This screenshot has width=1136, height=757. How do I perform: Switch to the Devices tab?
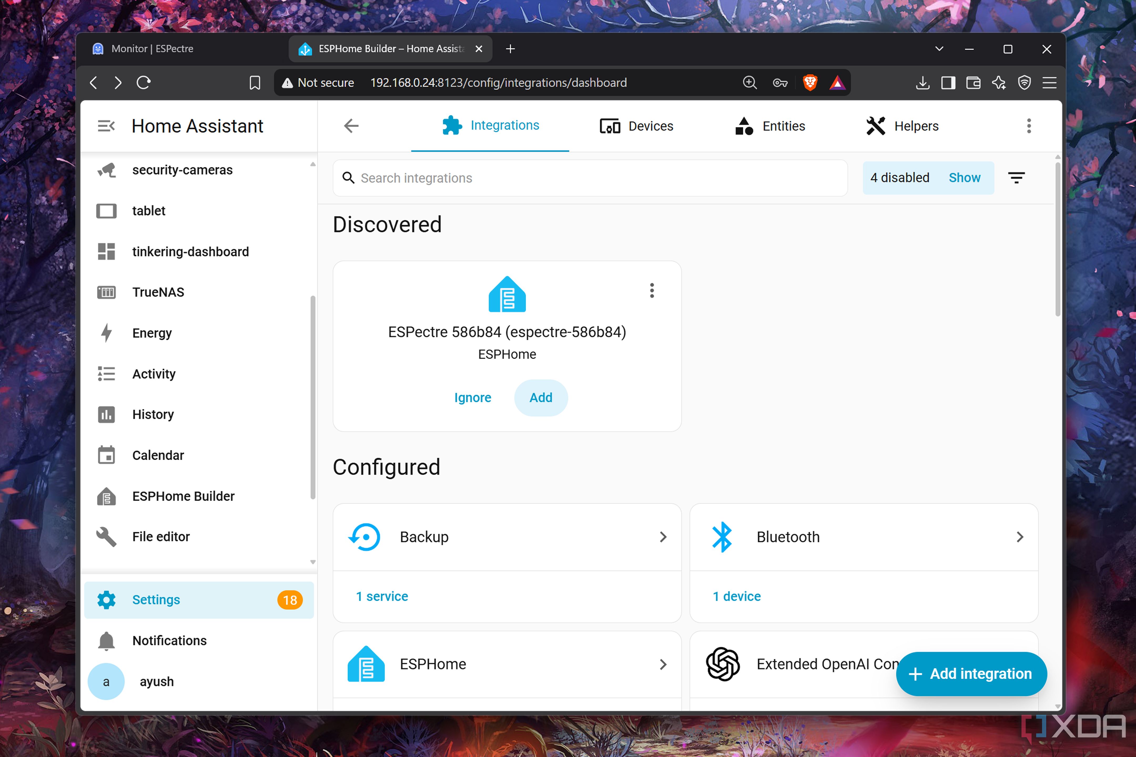636,126
